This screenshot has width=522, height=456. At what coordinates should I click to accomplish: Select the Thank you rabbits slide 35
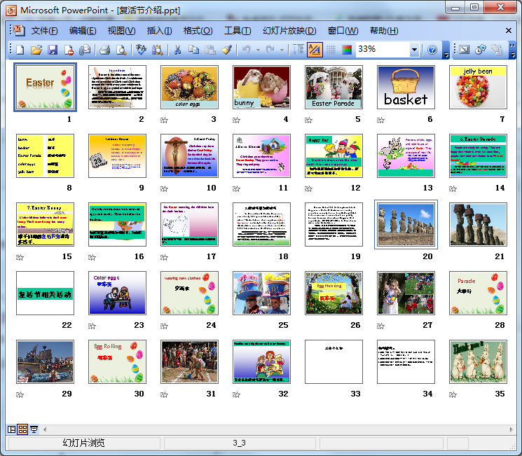(x=478, y=361)
